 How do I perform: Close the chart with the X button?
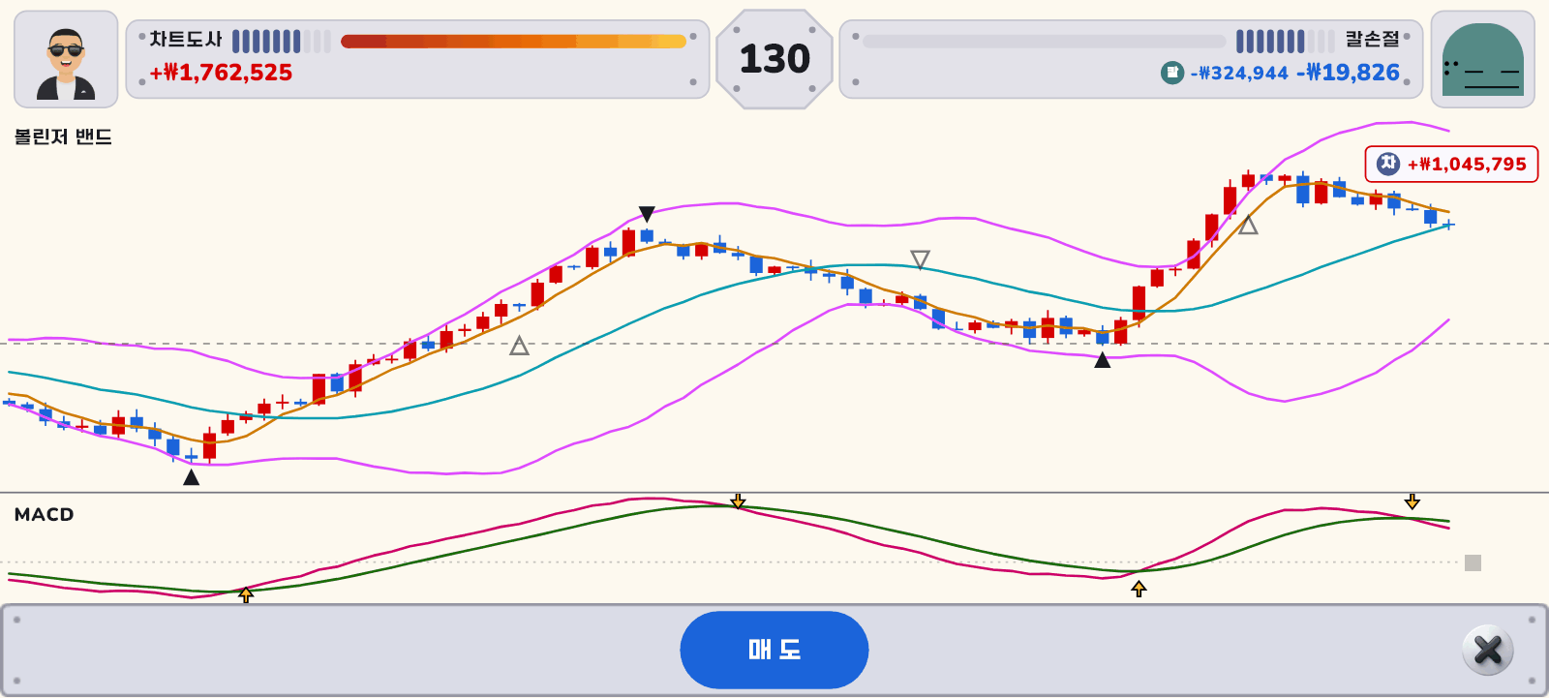1488,650
